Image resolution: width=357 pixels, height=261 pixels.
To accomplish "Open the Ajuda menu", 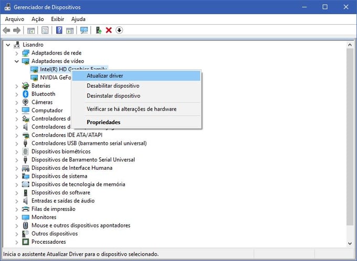I will [x=78, y=19].
